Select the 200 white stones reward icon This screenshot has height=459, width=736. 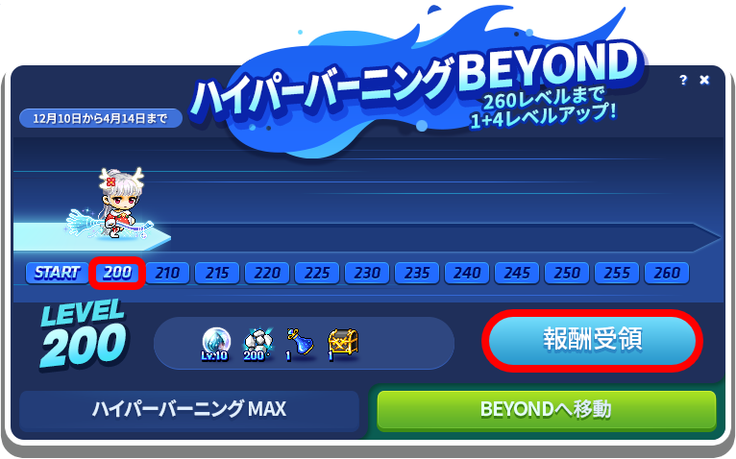coord(258,344)
